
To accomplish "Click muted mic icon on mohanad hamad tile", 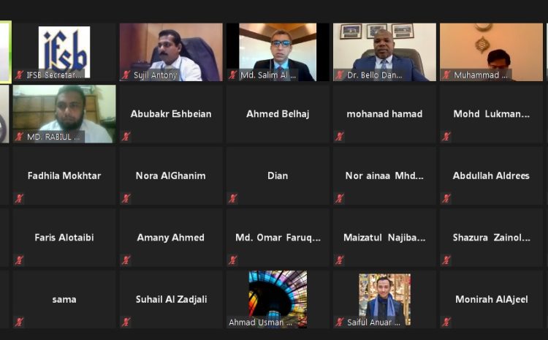I will [x=340, y=137].
